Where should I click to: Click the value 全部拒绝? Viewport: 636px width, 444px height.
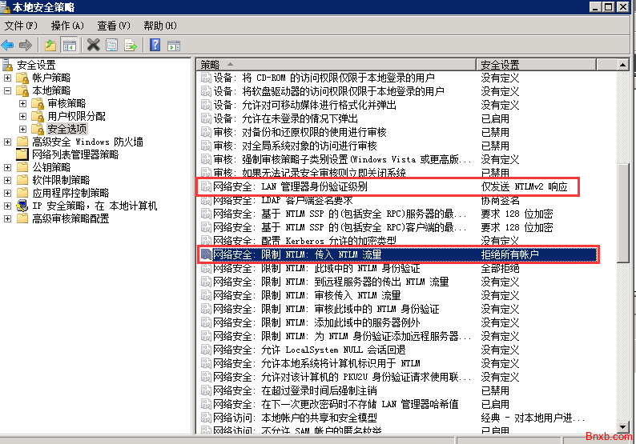tap(500, 268)
